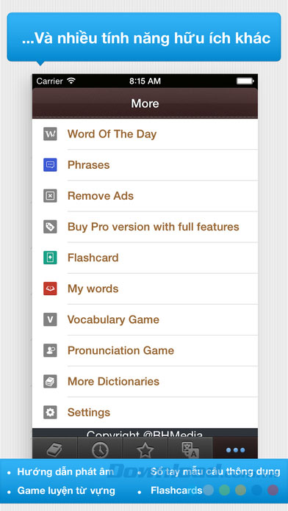The image size is (288, 511).
Task: Switch to the history clock tab
Action: pyautogui.click(x=100, y=449)
